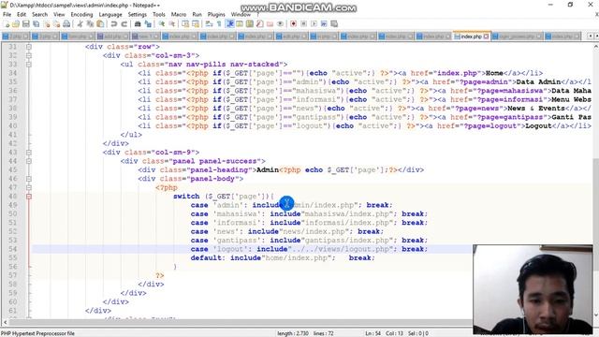Click the horizontal scrollbar at the editor bottom
599x337 pixels.
[241, 322]
